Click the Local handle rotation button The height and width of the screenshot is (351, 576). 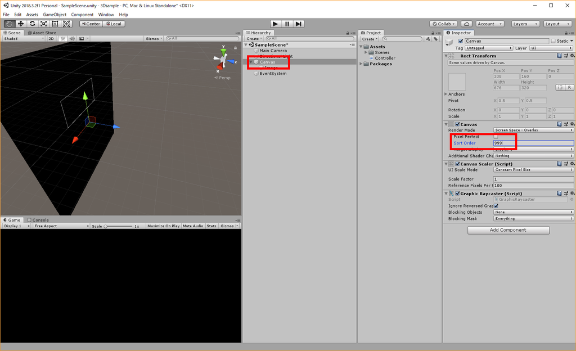click(x=114, y=24)
